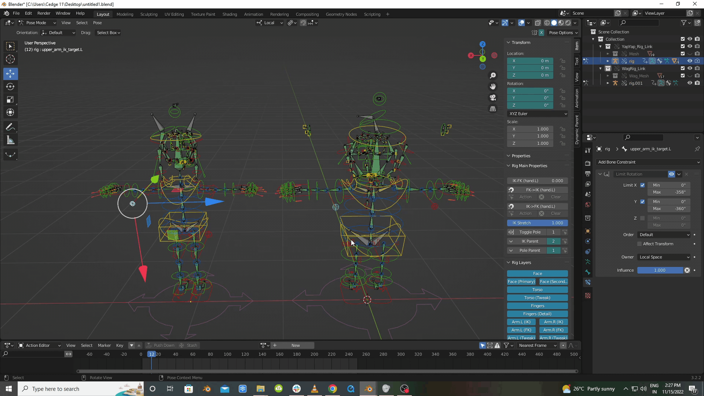Click the pan view hand icon
This screenshot has height=396, width=704.
click(x=493, y=87)
